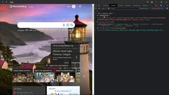Click the microphone voice search icon
This screenshot has height=95, width=169.
pyautogui.click(x=64, y=25)
